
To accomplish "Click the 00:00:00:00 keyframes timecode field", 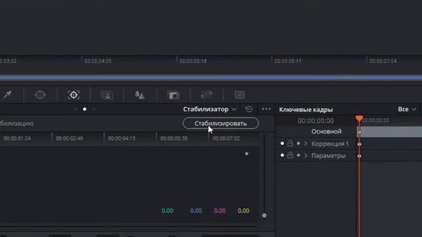I will click(x=316, y=120).
